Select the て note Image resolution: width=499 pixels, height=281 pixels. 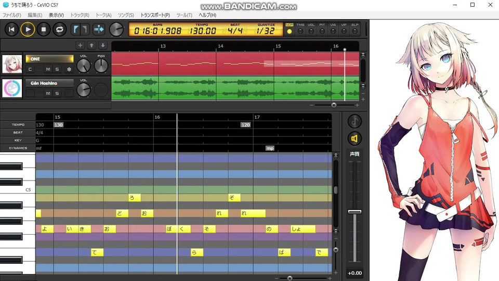(x=97, y=252)
